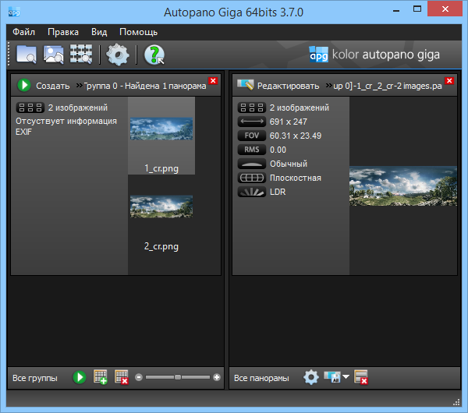Click the delete panoramas icon
Viewport: 468px width, 413px height.
(x=360, y=377)
